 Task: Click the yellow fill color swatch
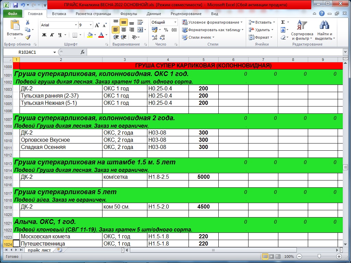click(90, 35)
